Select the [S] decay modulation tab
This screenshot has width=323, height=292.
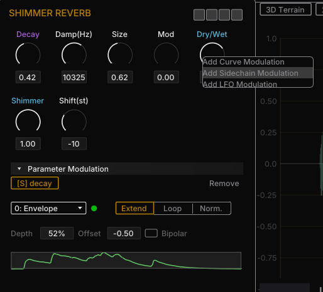pyautogui.click(x=35, y=183)
